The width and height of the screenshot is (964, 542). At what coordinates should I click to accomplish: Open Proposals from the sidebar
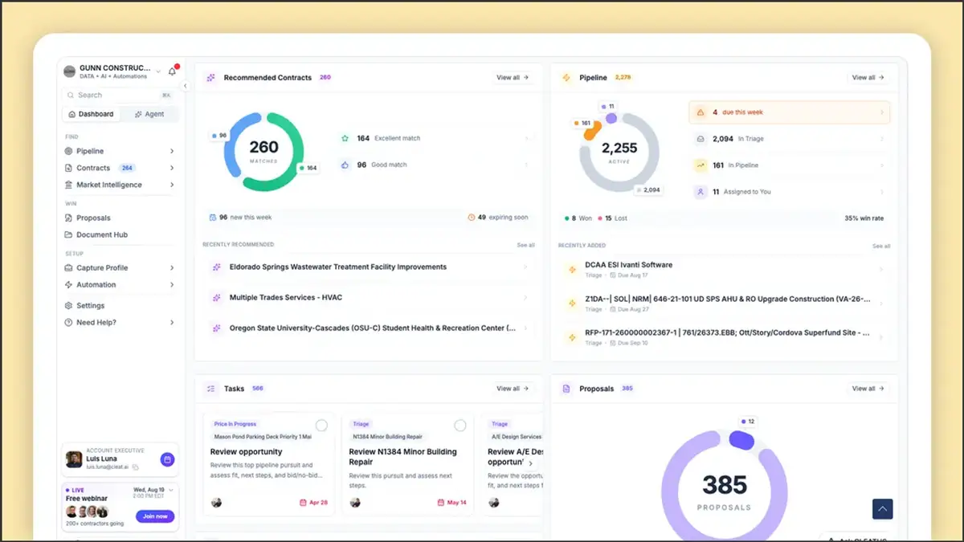point(93,218)
